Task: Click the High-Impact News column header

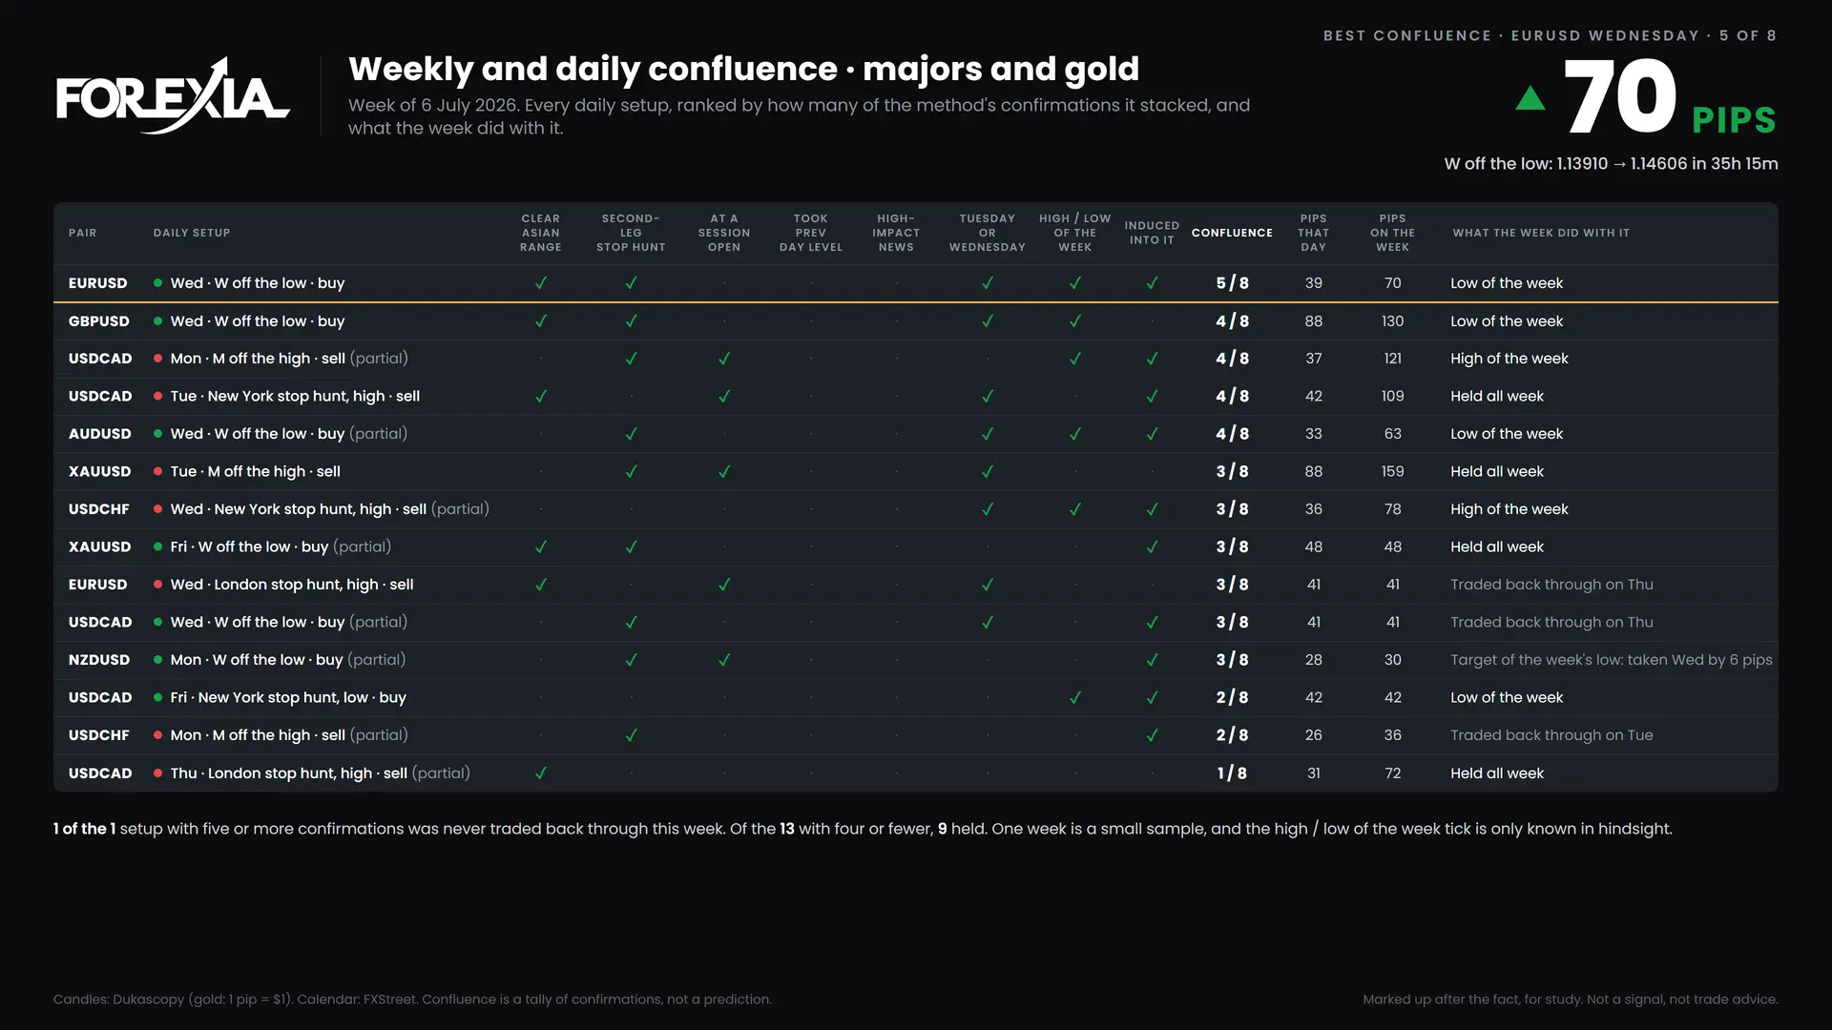Action: pyautogui.click(x=896, y=233)
